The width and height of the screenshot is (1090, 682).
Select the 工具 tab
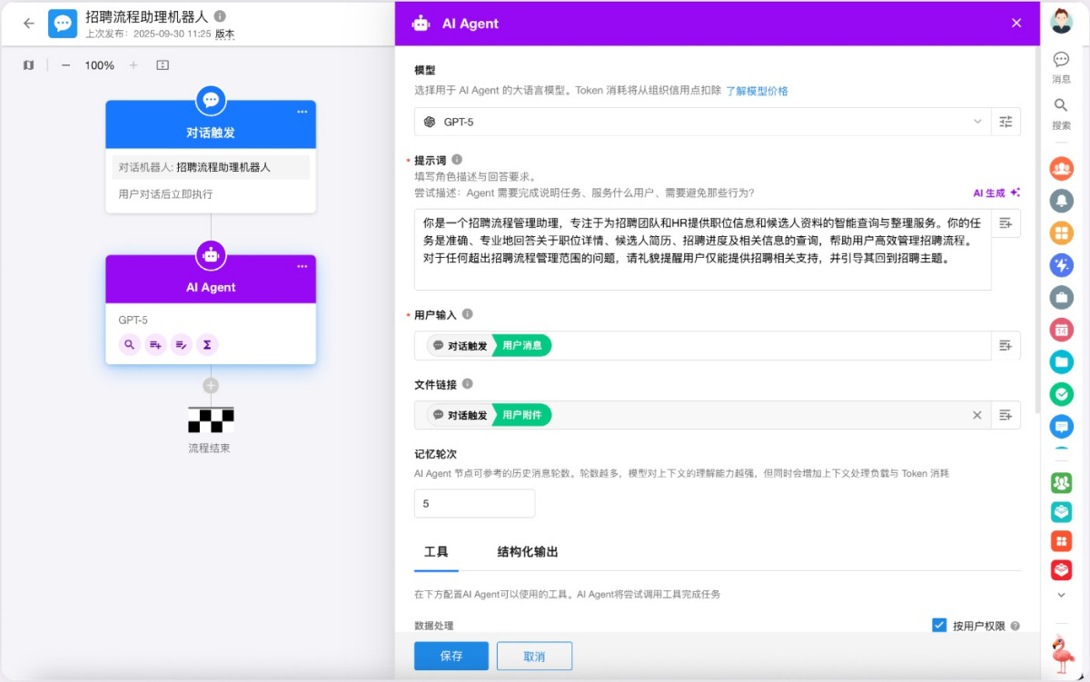coord(435,551)
